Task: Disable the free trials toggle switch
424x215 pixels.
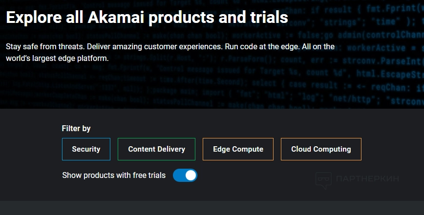Action: coord(185,175)
